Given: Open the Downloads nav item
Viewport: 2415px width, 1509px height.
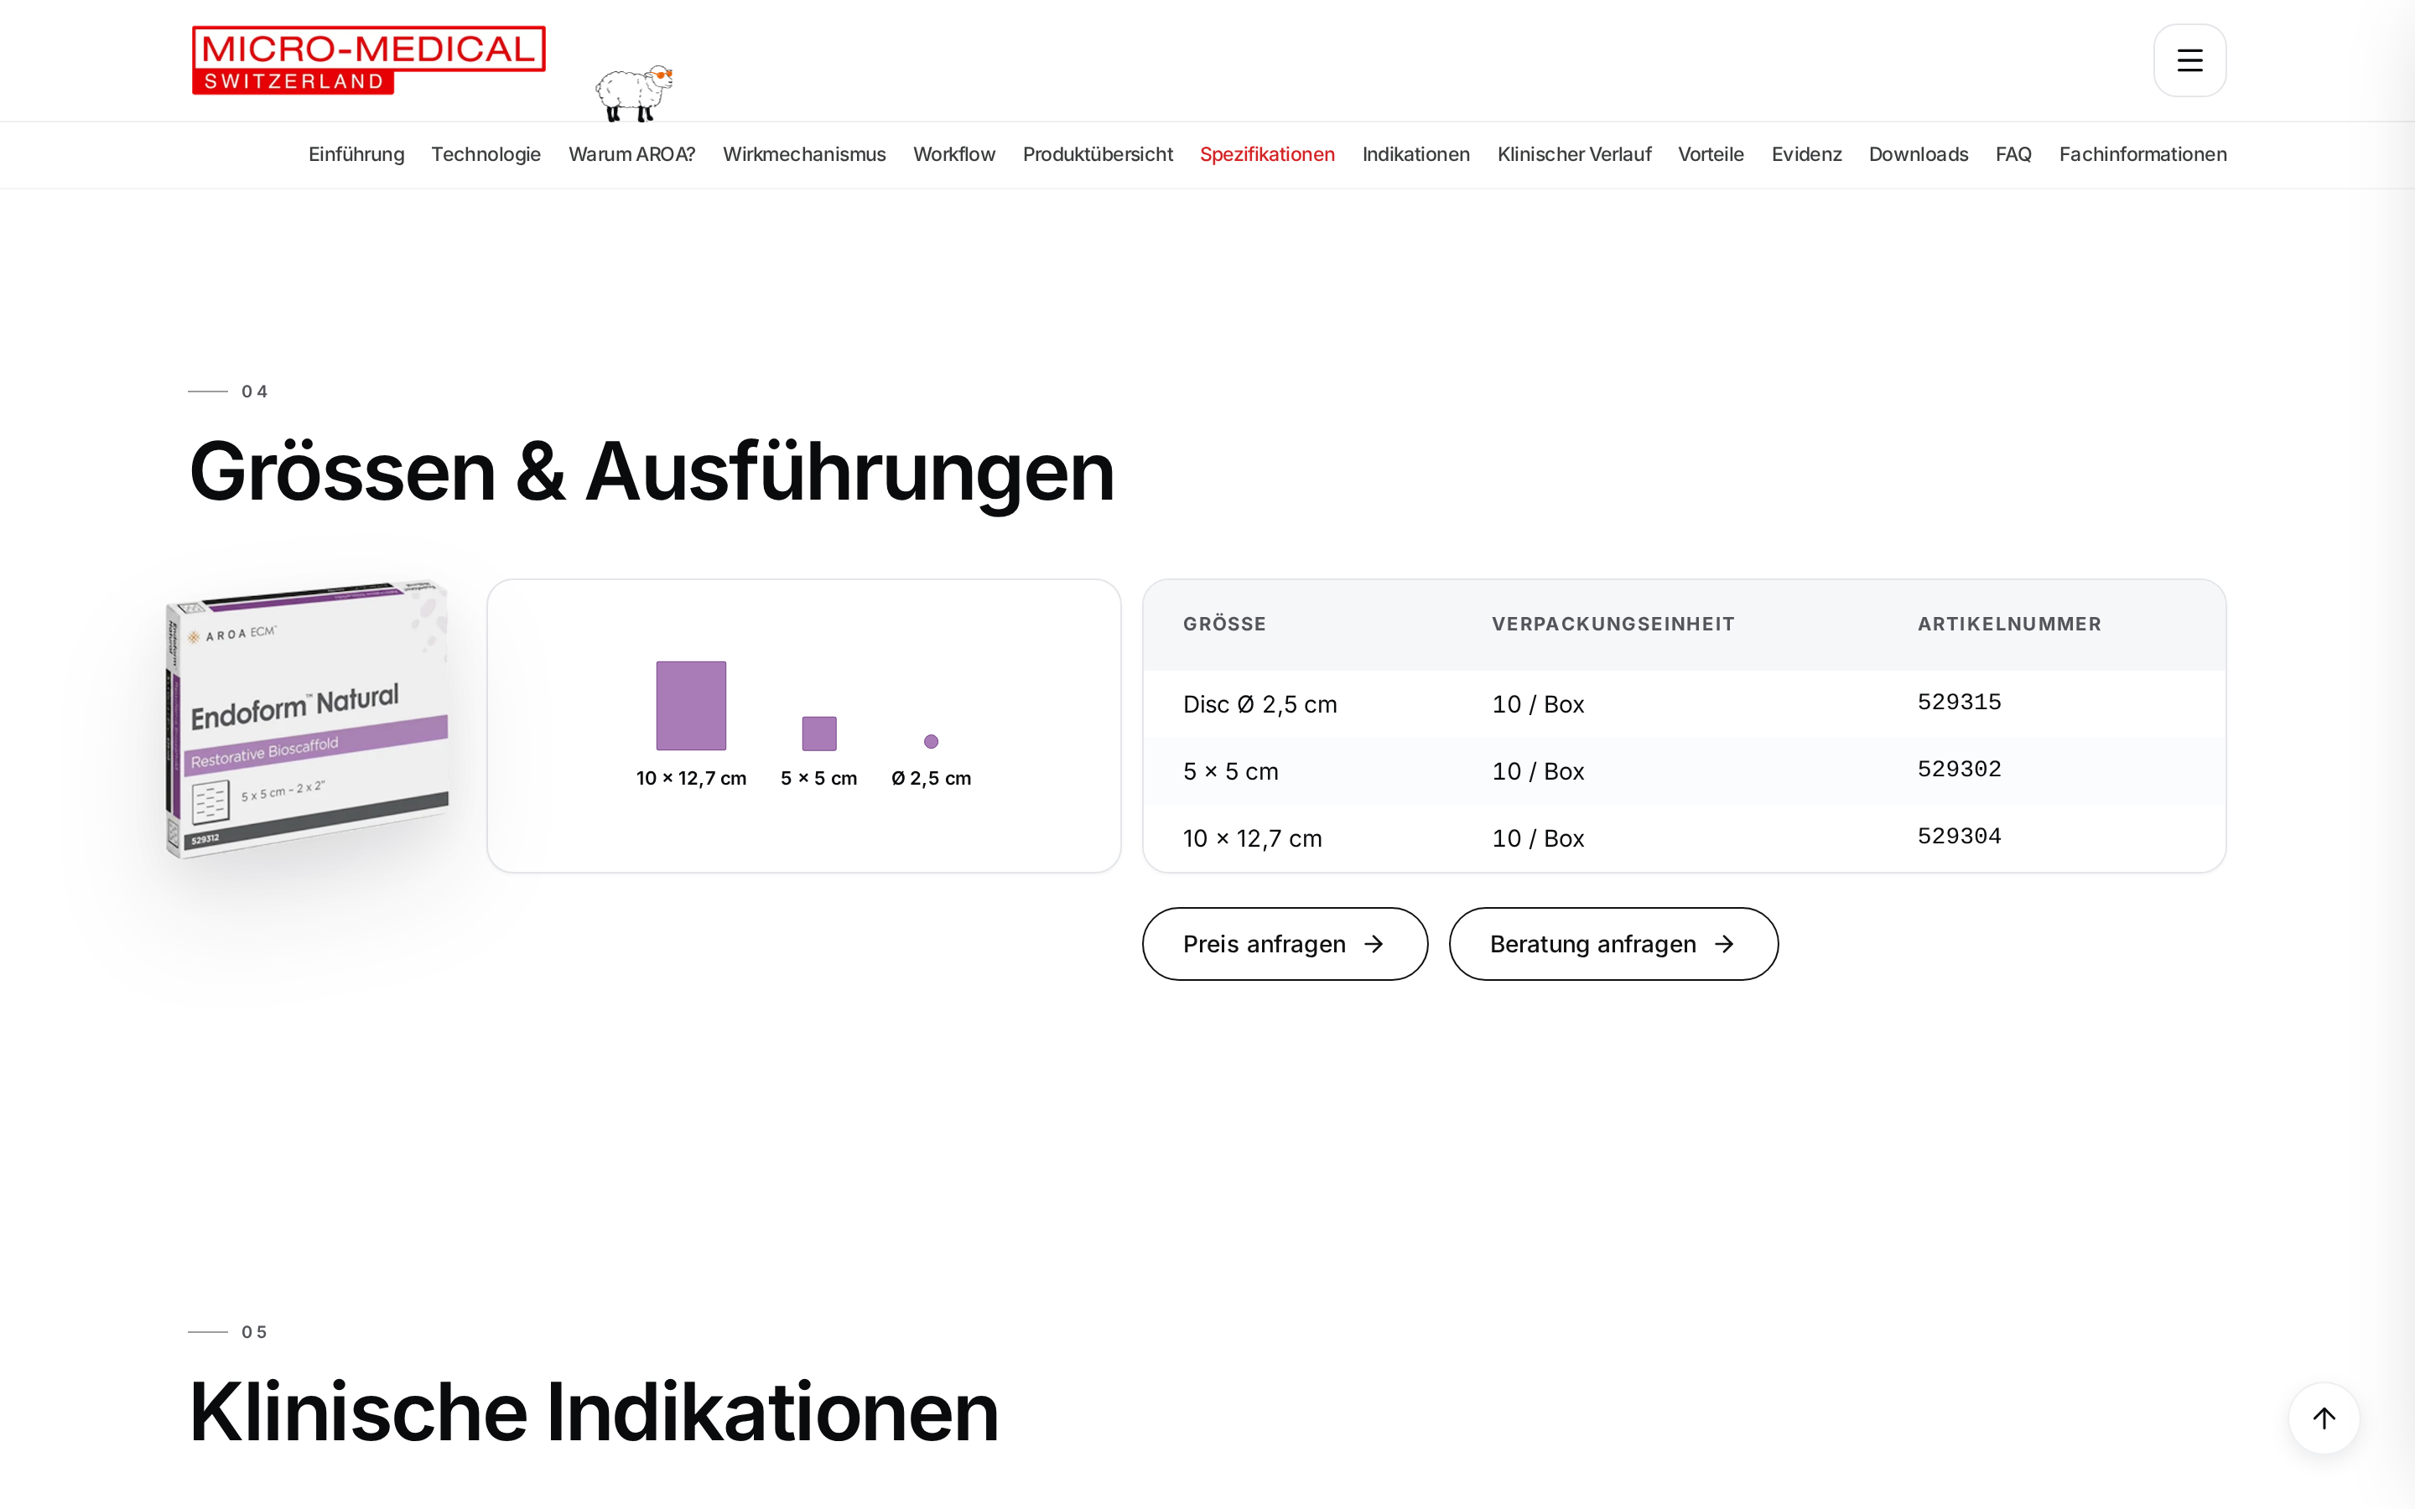Looking at the screenshot, I should [x=1918, y=155].
